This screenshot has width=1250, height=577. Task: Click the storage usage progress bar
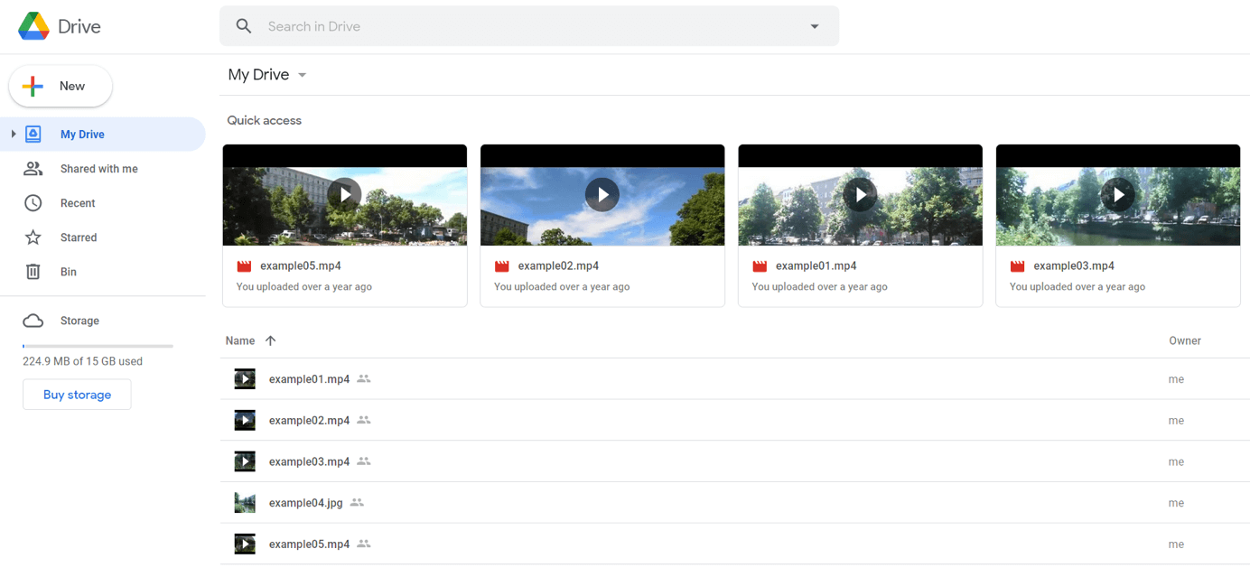[98, 346]
